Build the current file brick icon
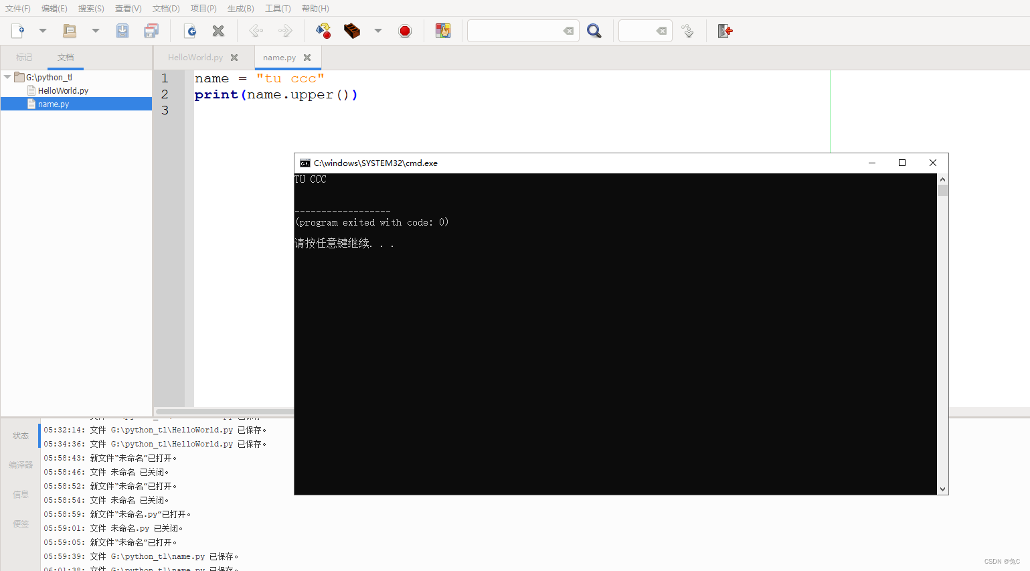Image resolution: width=1030 pixels, height=571 pixels. 352,31
